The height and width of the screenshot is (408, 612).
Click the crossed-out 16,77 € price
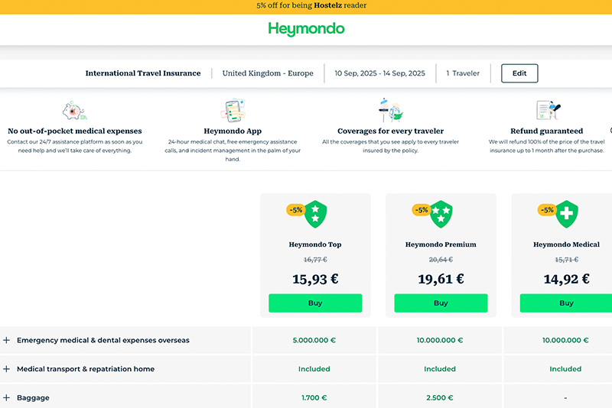point(315,260)
